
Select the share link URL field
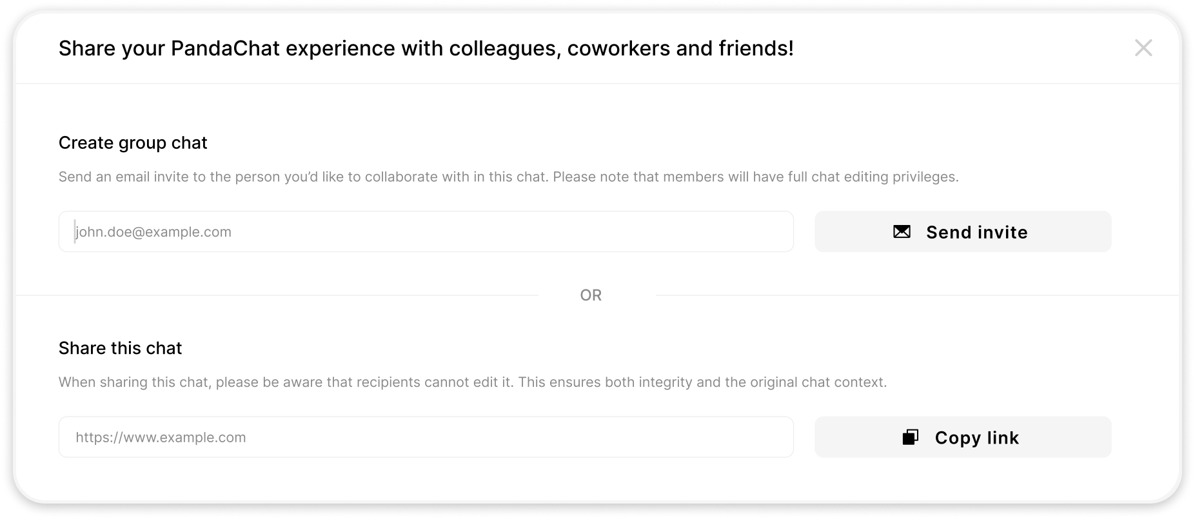pyautogui.click(x=426, y=437)
